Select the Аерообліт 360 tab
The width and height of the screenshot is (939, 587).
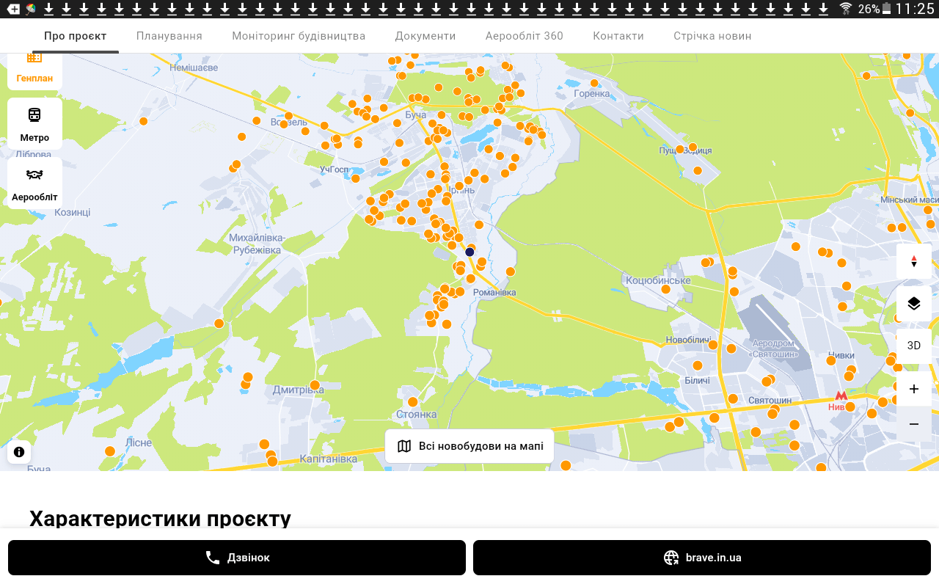coord(525,36)
